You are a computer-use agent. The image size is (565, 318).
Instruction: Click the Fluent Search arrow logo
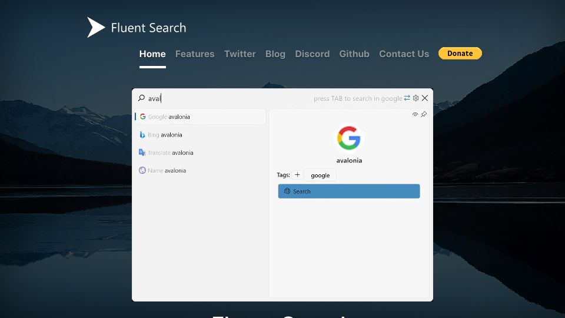pyautogui.click(x=96, y=27)
